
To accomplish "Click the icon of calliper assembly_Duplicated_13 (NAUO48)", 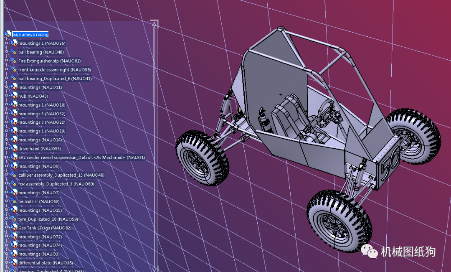I will [x=14, y=175].
